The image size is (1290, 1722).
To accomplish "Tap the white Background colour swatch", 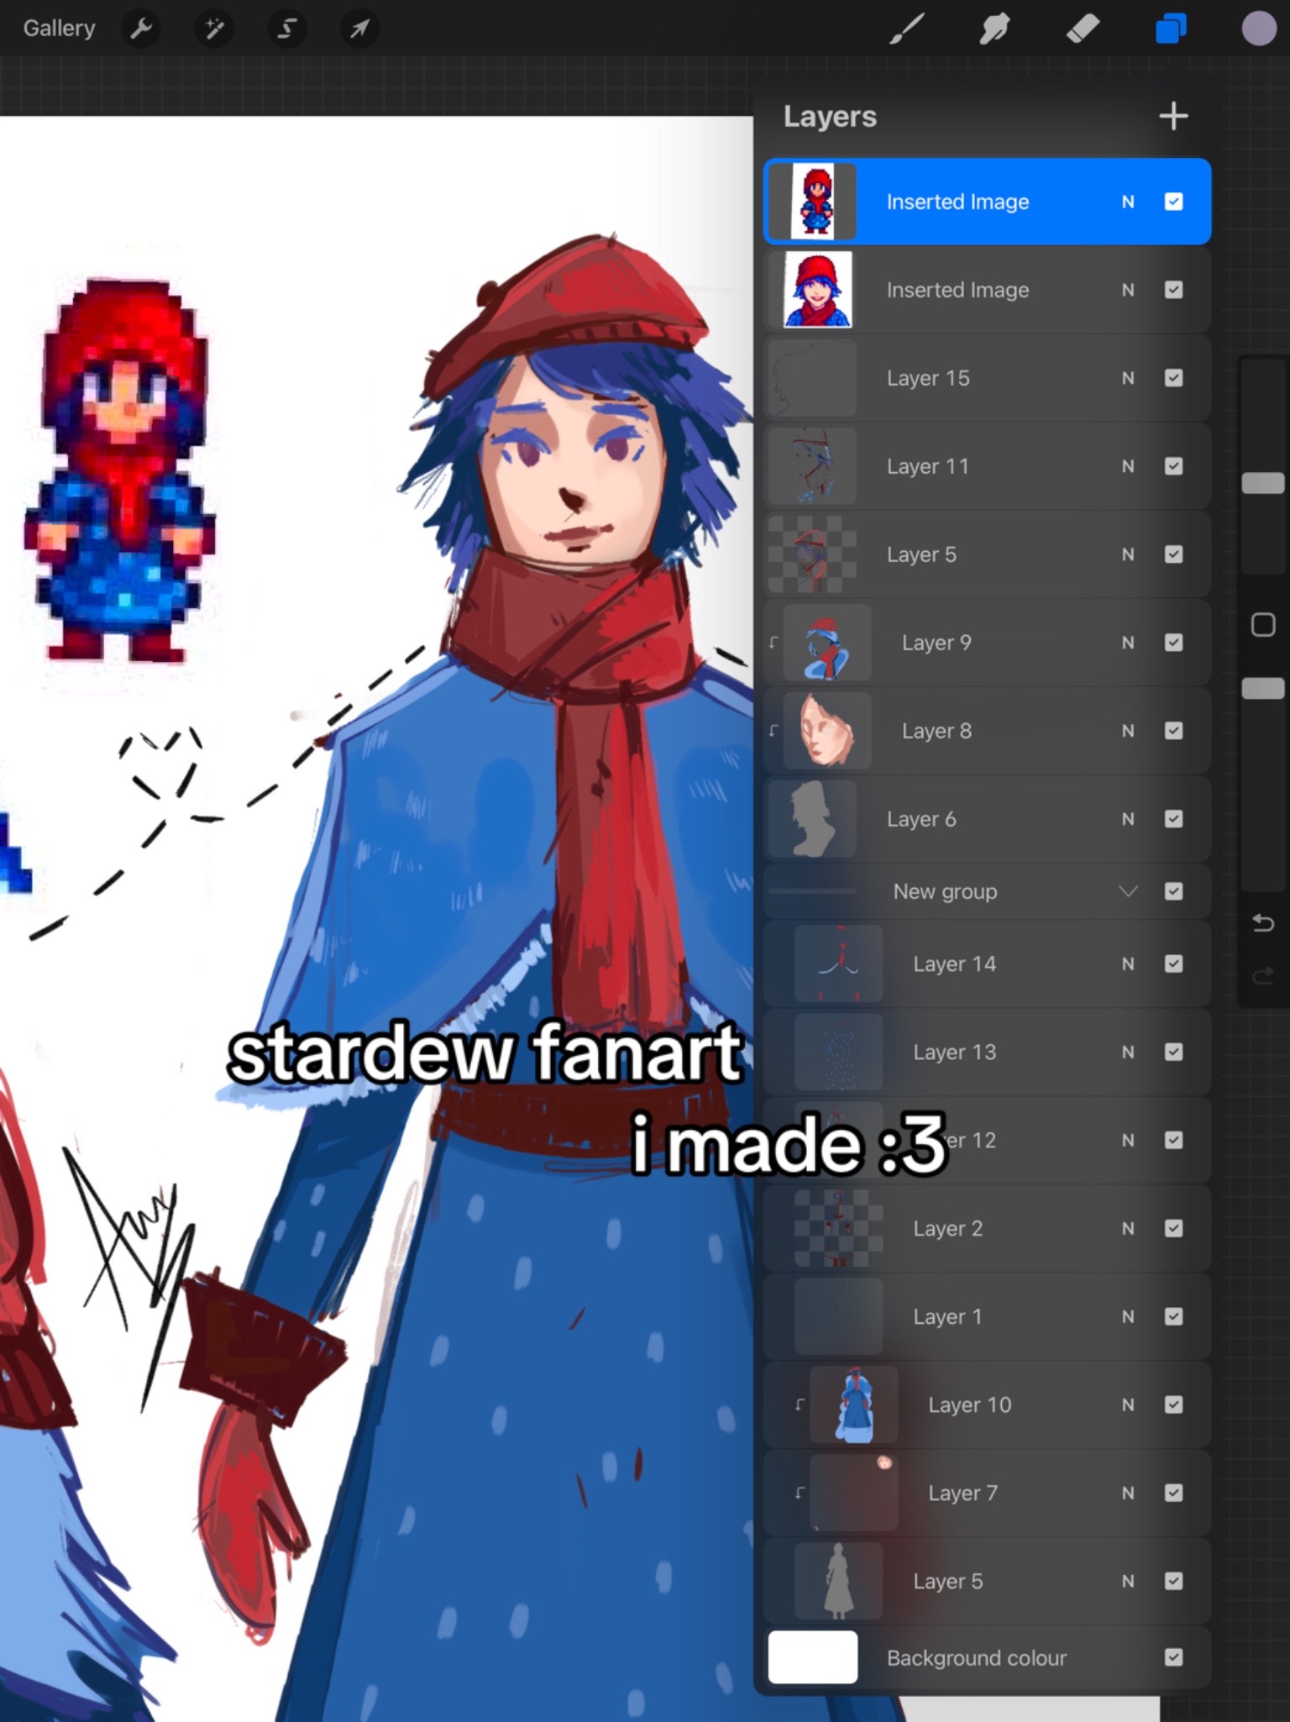I will coord(813,1657).
